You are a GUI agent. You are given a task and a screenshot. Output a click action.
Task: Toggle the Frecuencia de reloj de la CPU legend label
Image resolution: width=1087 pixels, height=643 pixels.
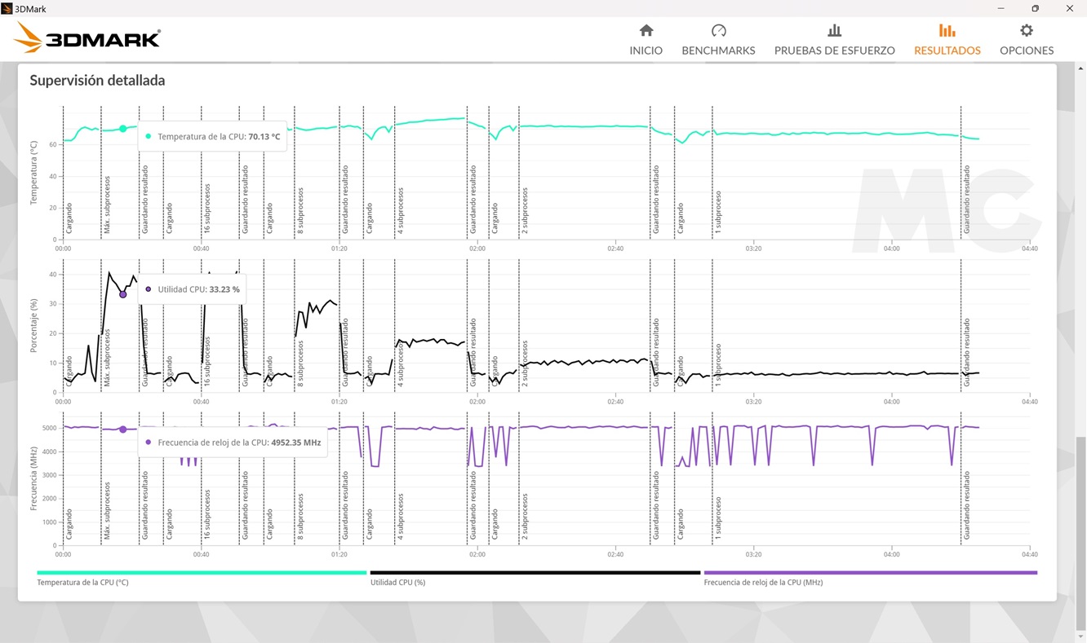tap(762, 583)
